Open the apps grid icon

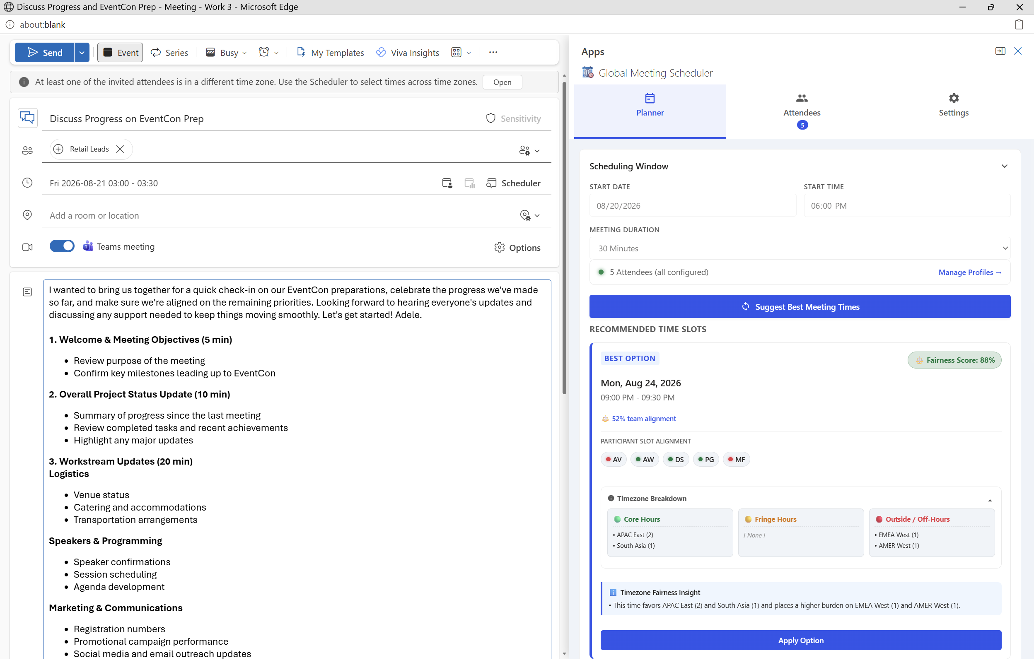point(457,52)
